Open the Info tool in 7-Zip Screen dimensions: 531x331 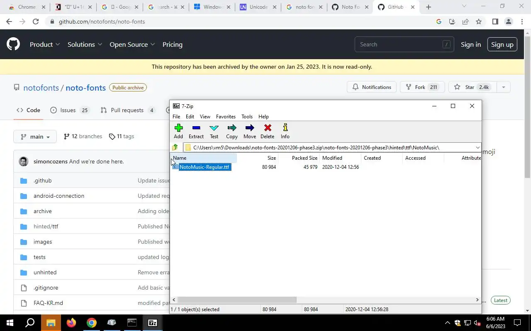285,131
